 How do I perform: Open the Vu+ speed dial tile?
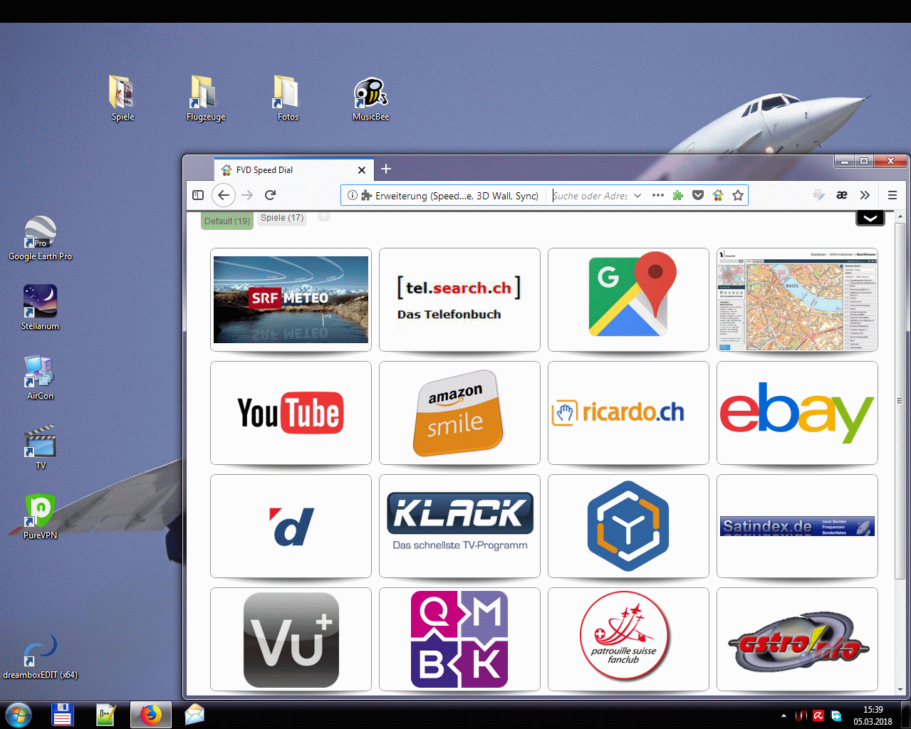[291, 639]
